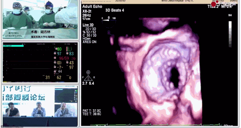This screenshot has height=128, width=241.
Task: Click the '26Hz' frame rate value
Action: [87, 15]
